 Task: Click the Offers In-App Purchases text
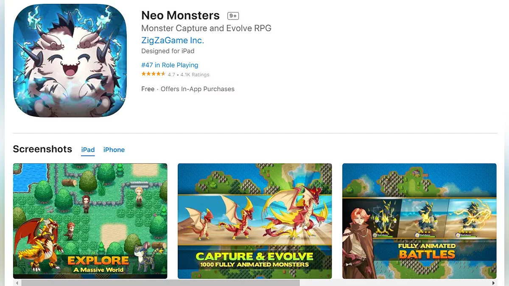pyautogui.click(x=198, y=89)
